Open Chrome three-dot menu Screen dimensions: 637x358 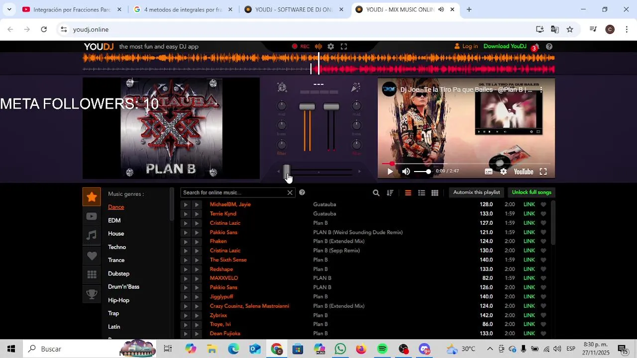(x=627, y=29)
